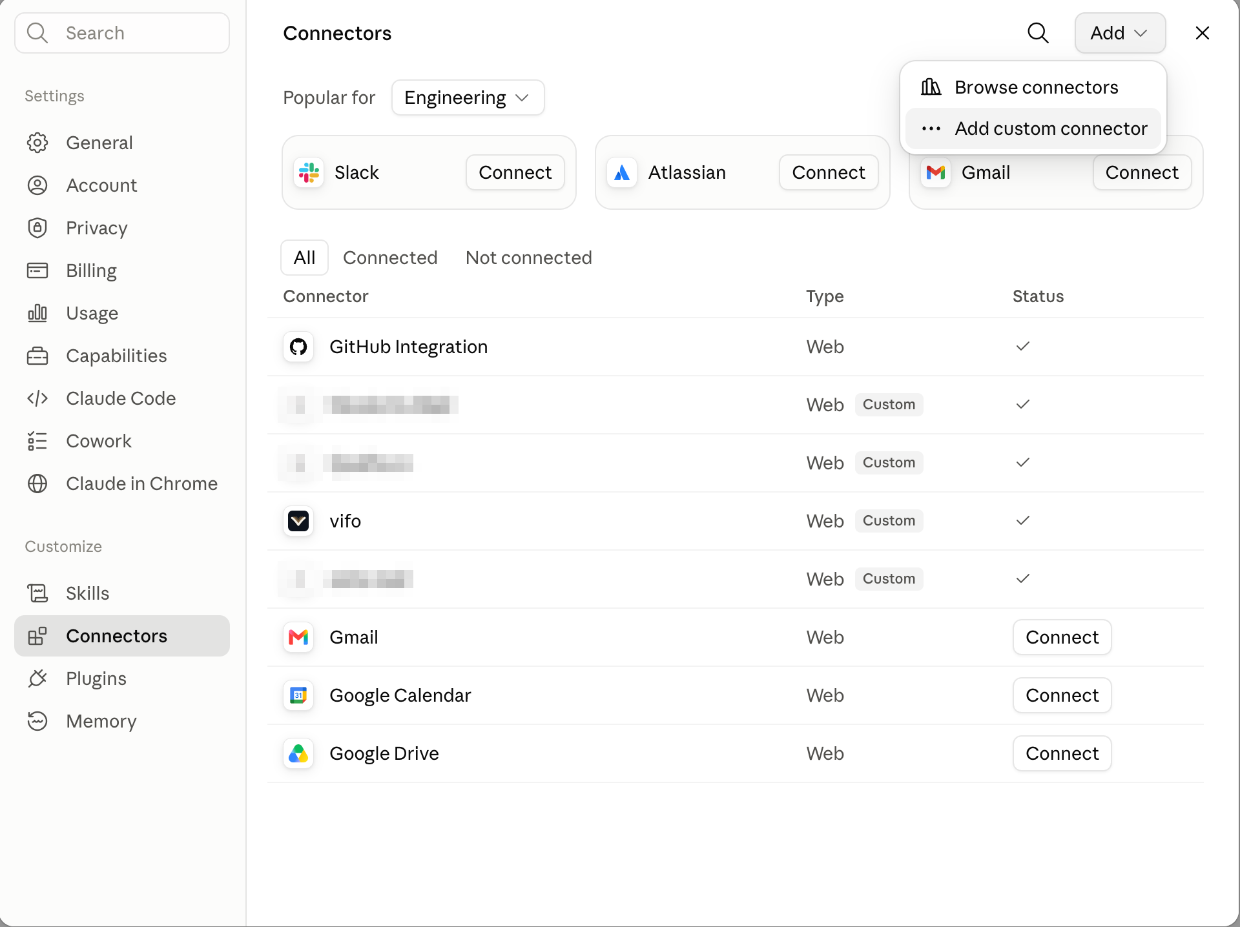Go to Capabilities in the sidebar
This screenshot has height=927, width=1240.
[x=122, y=356]
